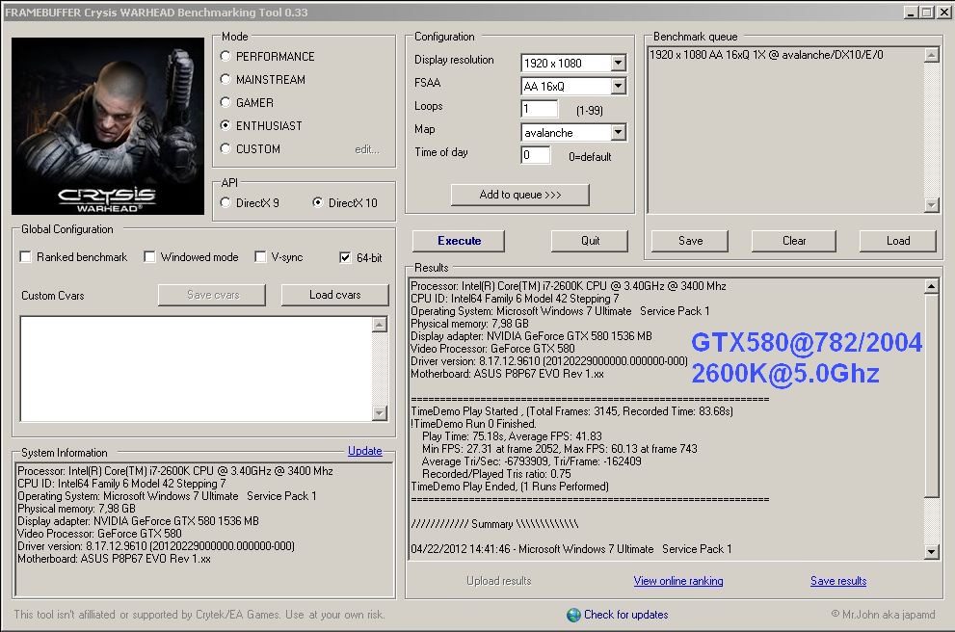The width and height of the screenshot is (955, 632).
Task: Click the Custom Cvars scroll-up arrow
Action: 380,325
